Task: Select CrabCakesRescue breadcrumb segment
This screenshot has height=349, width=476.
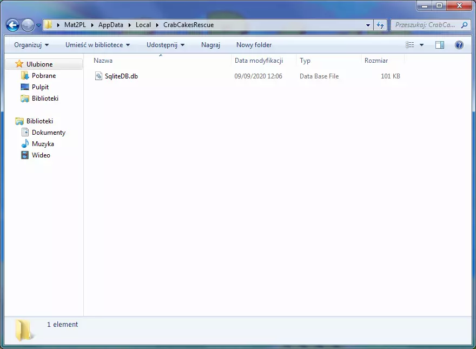Action: point(189,25)
